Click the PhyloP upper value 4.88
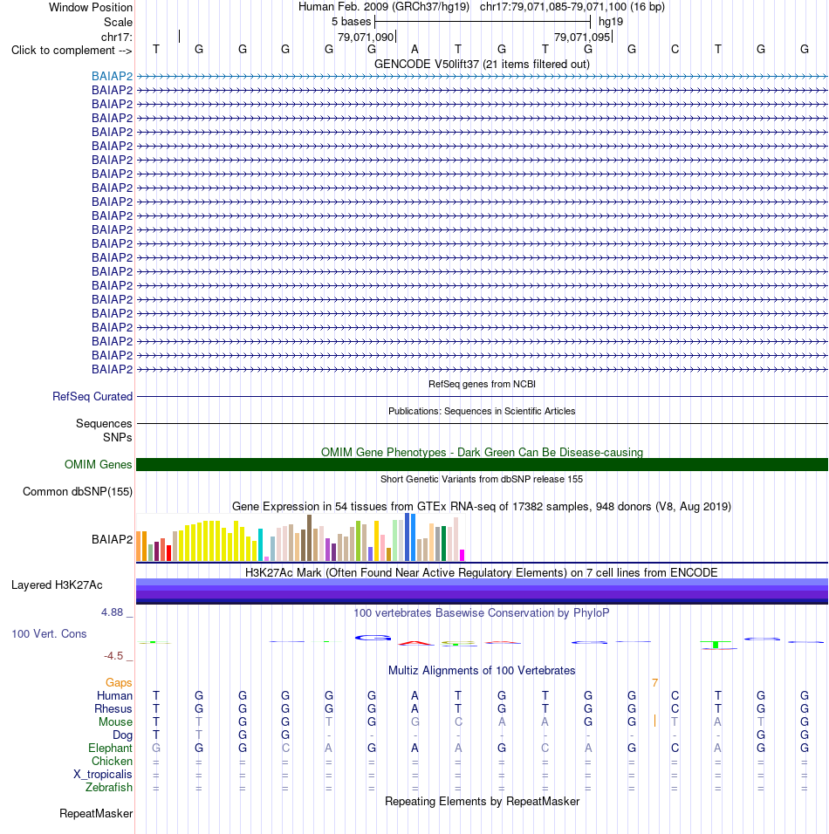 click(113, 612)
